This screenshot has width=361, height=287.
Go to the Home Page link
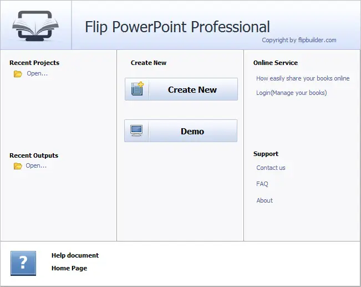(x=69, y=268)
